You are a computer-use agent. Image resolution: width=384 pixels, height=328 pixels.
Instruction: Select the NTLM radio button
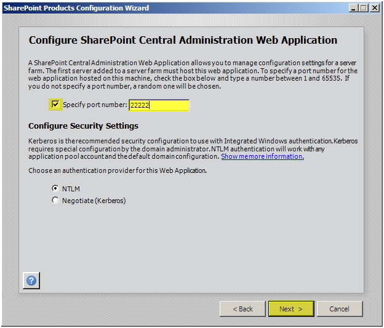(x=55, y=188)
